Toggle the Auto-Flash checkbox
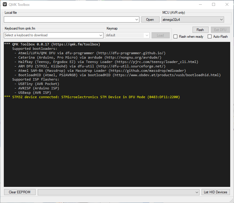The height and width of the screenshot is (203, 234). (210, 37)
